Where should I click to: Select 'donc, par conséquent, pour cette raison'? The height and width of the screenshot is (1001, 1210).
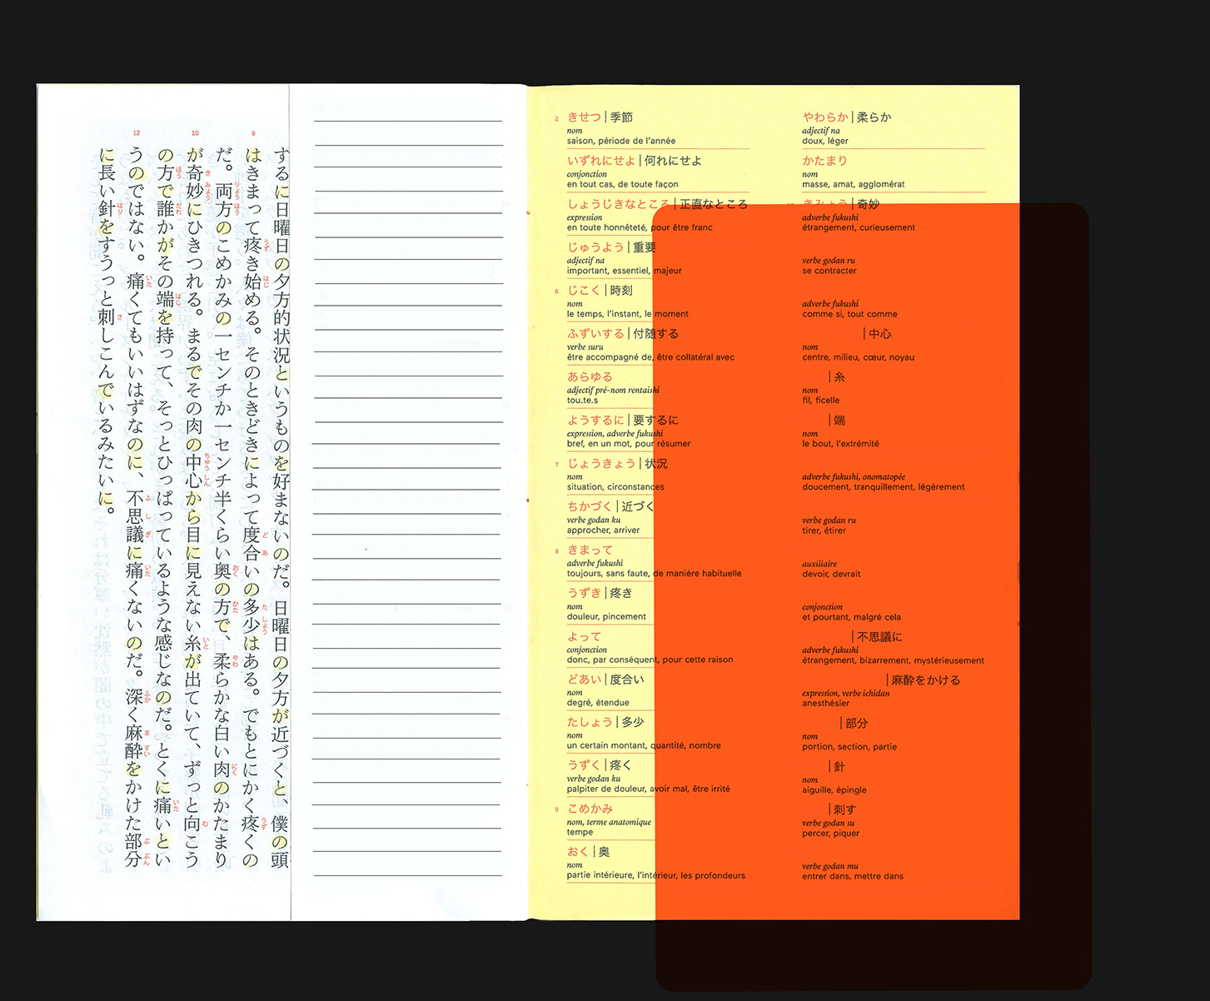coord(650,660)
